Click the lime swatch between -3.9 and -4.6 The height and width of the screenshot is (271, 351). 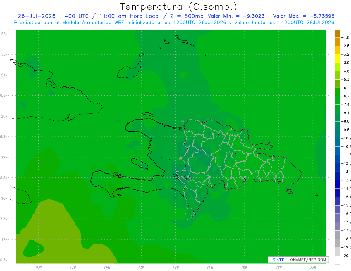pyautogui.click(x=337, y=67)
